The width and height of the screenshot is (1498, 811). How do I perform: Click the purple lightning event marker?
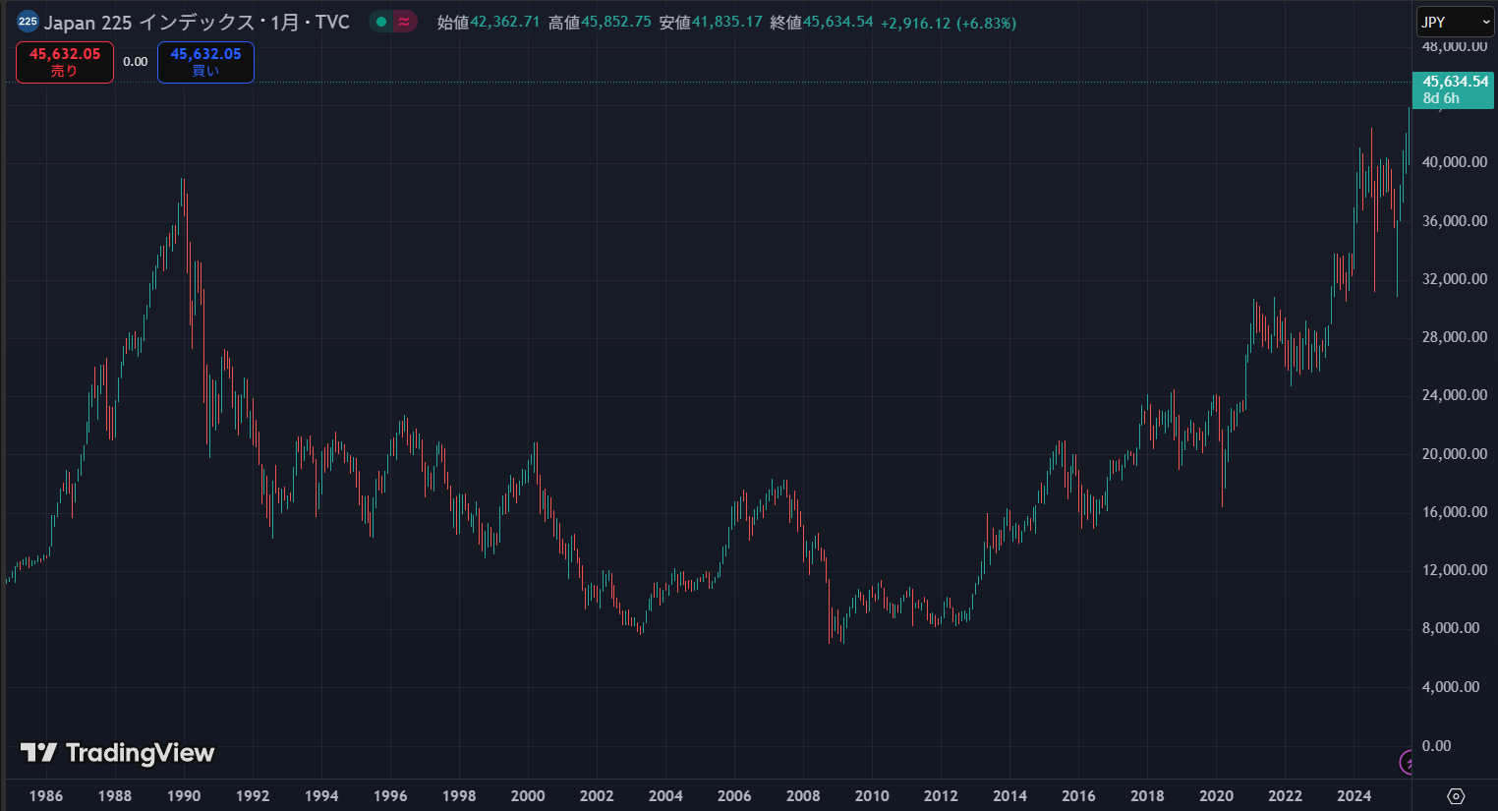point(1407,762)
